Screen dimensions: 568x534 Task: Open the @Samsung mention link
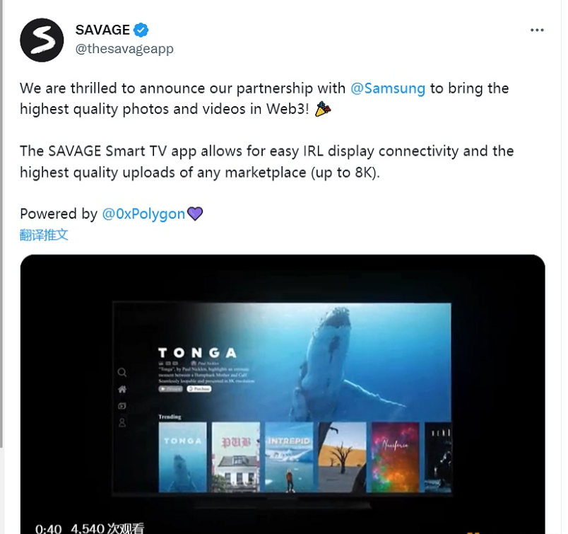388,88
